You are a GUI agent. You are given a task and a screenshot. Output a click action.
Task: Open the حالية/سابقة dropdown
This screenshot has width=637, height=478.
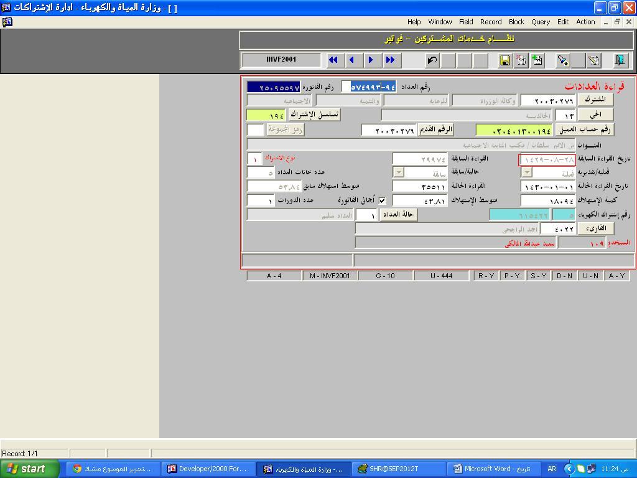(x=399, y=172)
